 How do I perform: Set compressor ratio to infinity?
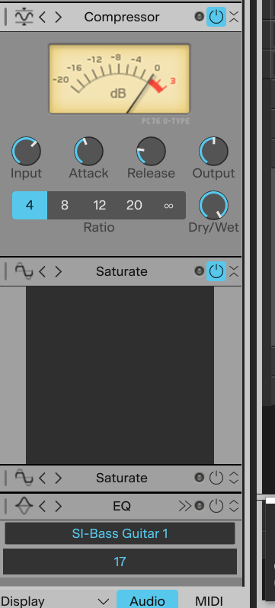pyautogui.click(x=168, y=205)
